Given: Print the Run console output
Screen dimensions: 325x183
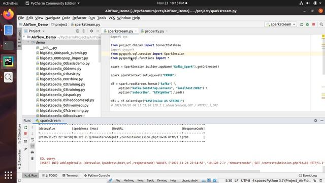Looking at the screenshot, I should click(x=32, y=152).
